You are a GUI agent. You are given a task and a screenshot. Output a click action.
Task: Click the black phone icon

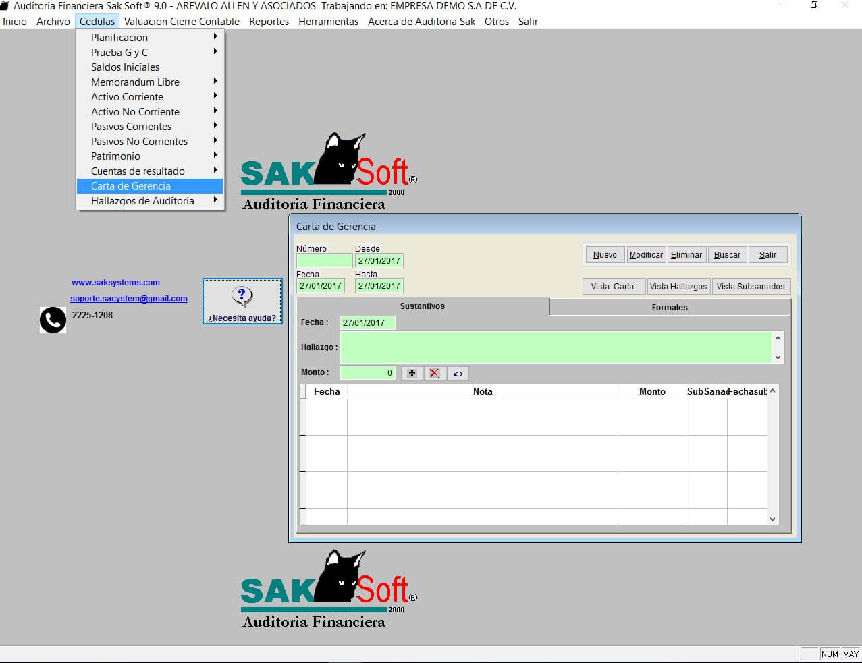tap(53, 320)
